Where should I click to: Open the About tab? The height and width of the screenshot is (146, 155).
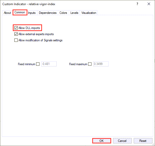pyautogui.click(x=7, y=13)
